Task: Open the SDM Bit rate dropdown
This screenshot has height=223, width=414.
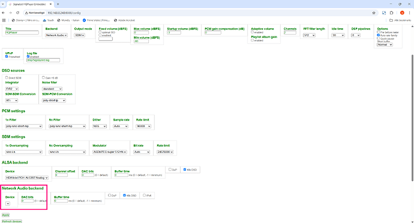Action: pos(142,152)
